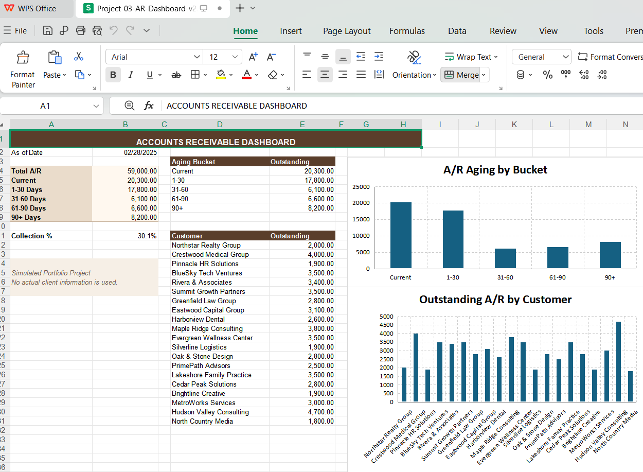
Task: Toggle Merge cells button
Action: tap(461, 75)
